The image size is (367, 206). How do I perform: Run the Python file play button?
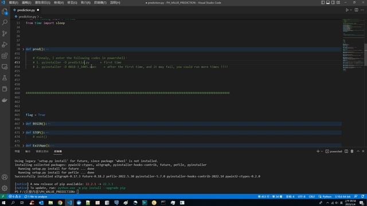coord(347,10)
